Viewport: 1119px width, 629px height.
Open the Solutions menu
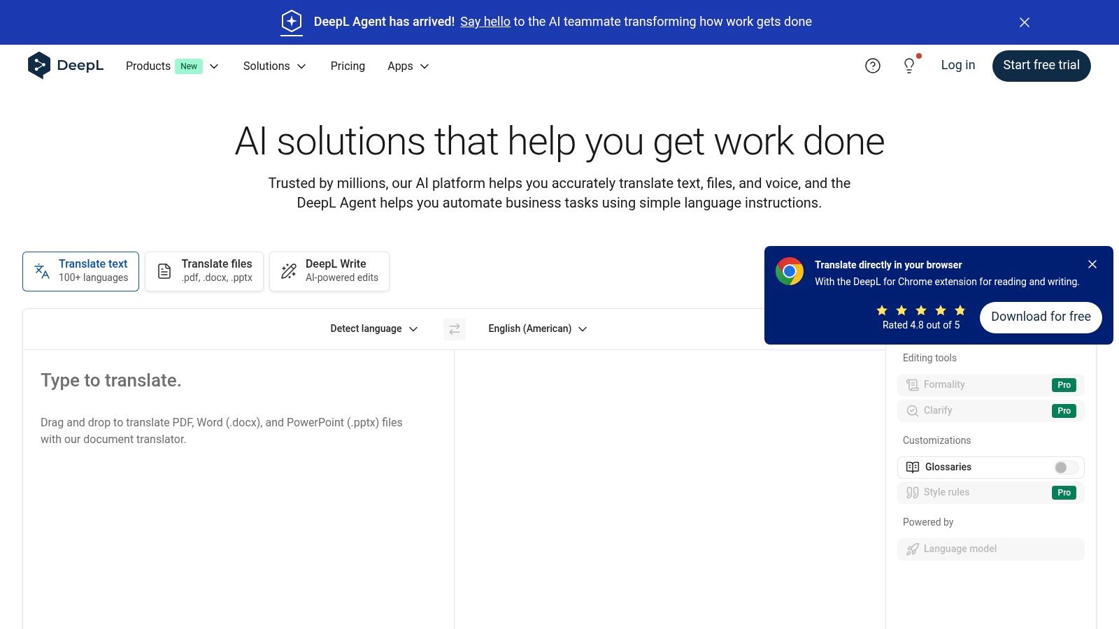coord(274,66)
